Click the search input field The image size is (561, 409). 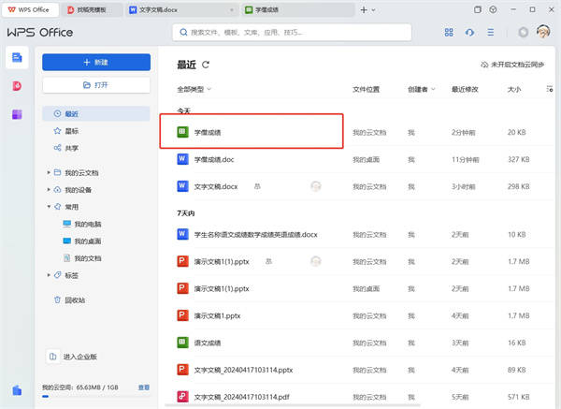292,32
